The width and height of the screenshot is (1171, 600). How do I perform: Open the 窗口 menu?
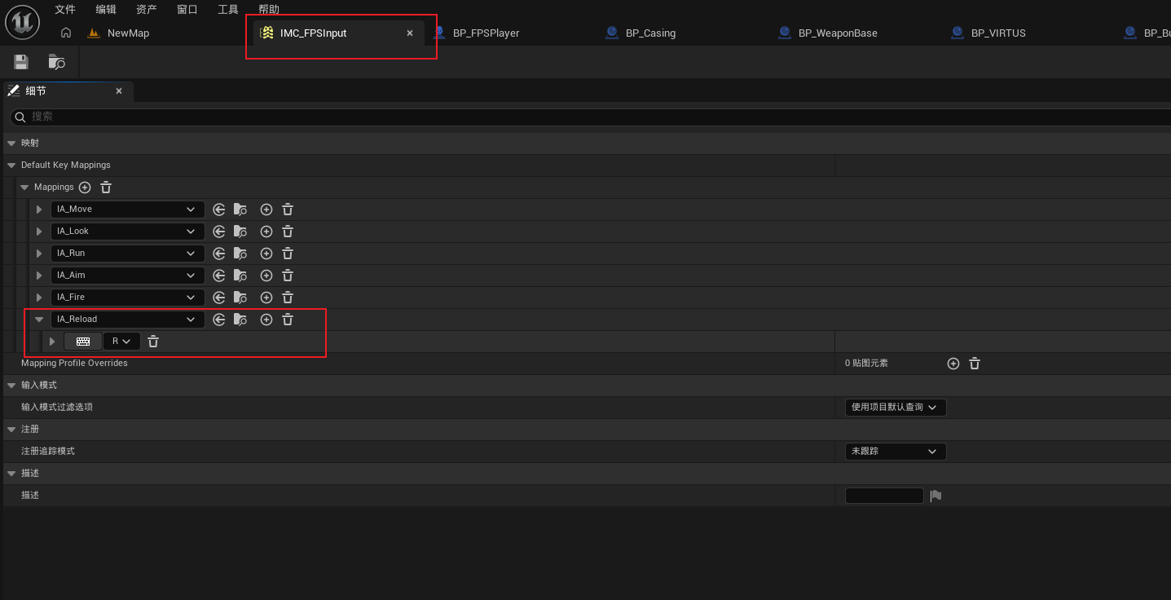187,10
